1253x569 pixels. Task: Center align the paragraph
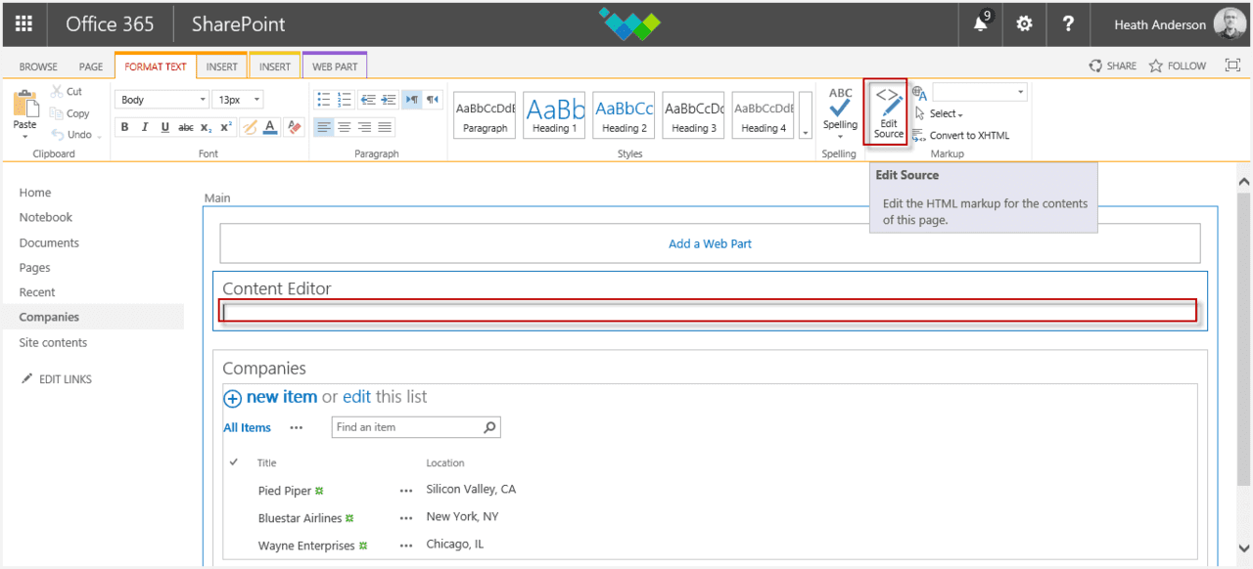coord(344,127)
